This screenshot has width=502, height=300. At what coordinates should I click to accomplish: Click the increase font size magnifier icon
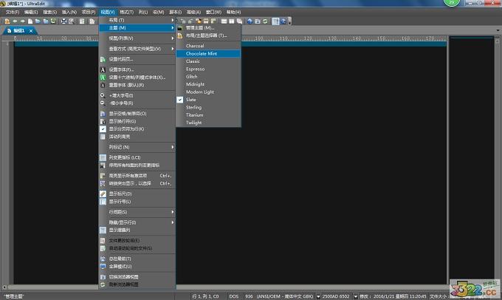103,95
